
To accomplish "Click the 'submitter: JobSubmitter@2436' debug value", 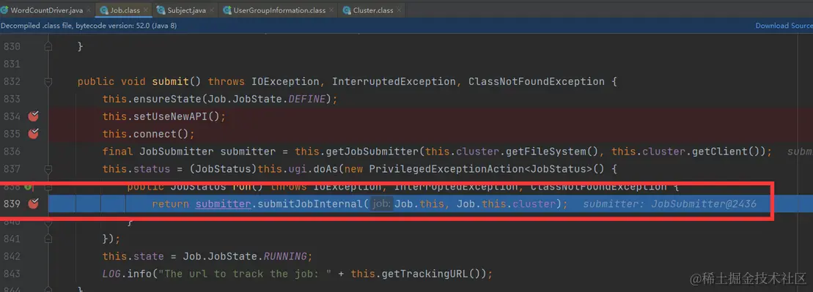I will tap(669, 204).
